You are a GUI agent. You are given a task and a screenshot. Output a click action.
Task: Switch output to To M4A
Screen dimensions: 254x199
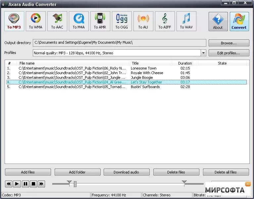[79, 21]
